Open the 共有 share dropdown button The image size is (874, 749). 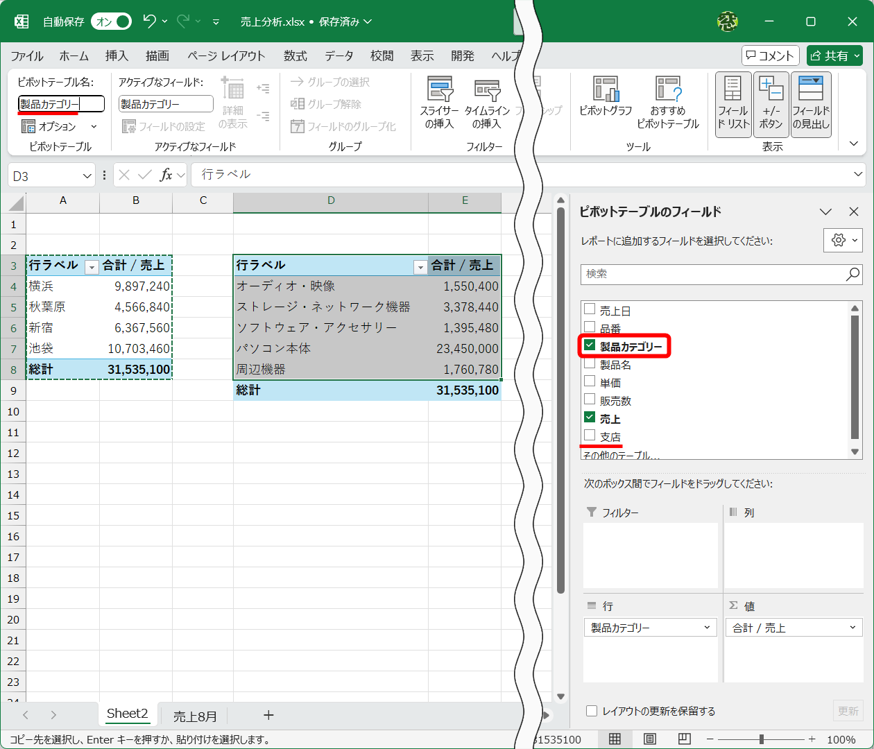point(834,55)
